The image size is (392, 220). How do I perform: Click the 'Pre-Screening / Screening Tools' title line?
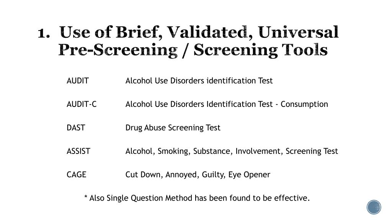pos(193,50)
